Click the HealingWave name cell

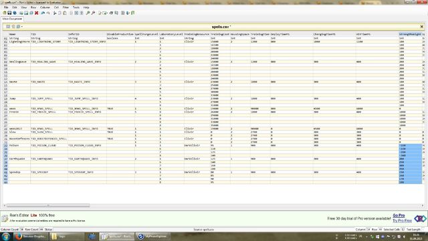(19, 62)
